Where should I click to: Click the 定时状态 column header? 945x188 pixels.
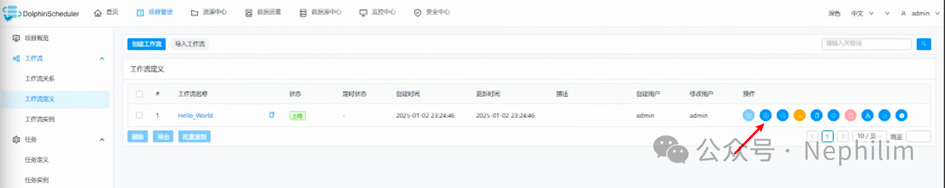click(354, 94)
